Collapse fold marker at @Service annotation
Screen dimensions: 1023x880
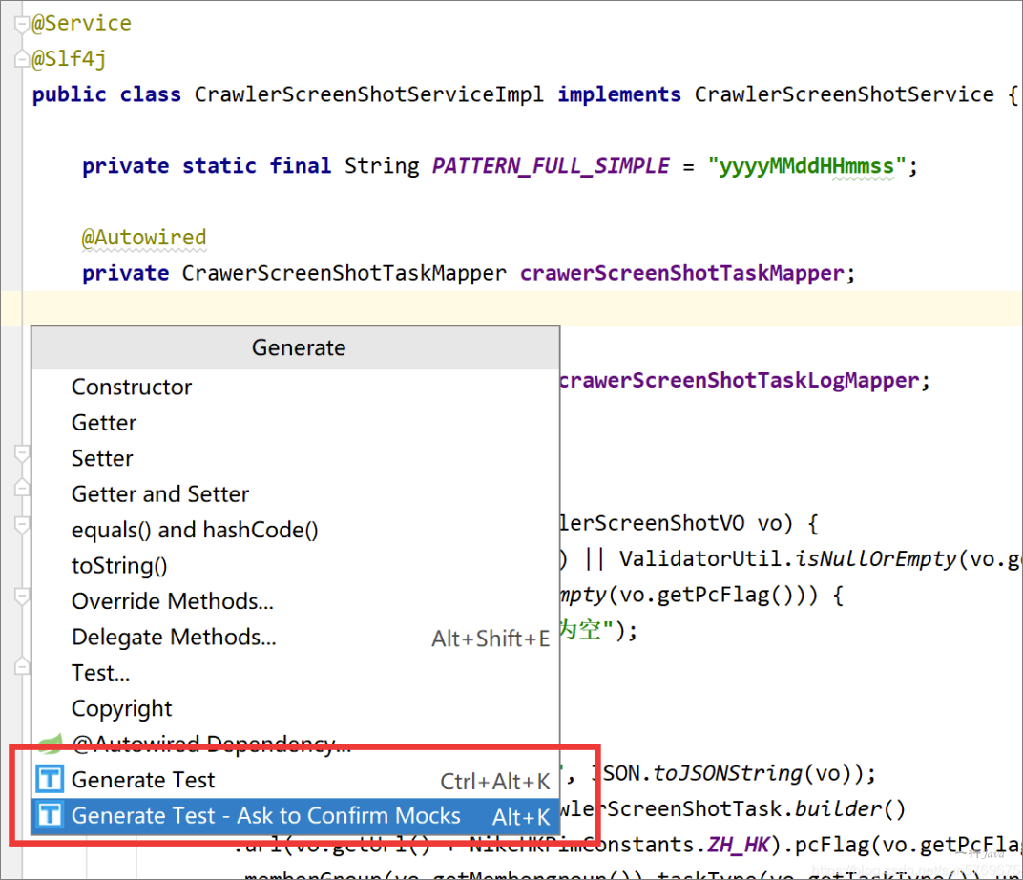pos(22,26)
